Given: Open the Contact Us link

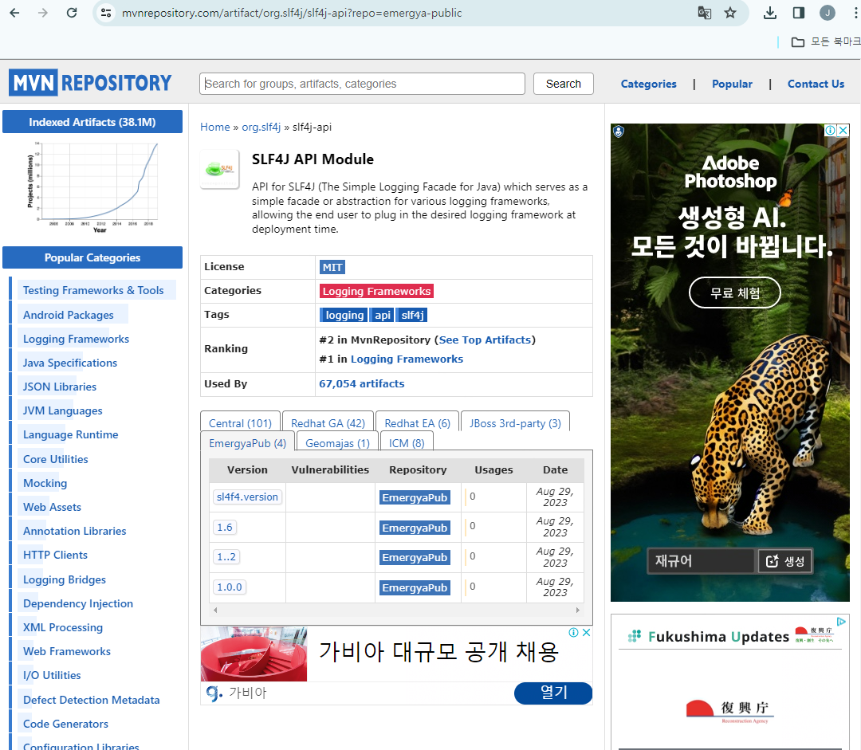Looking at the screenshot, I should coord(816,84).
